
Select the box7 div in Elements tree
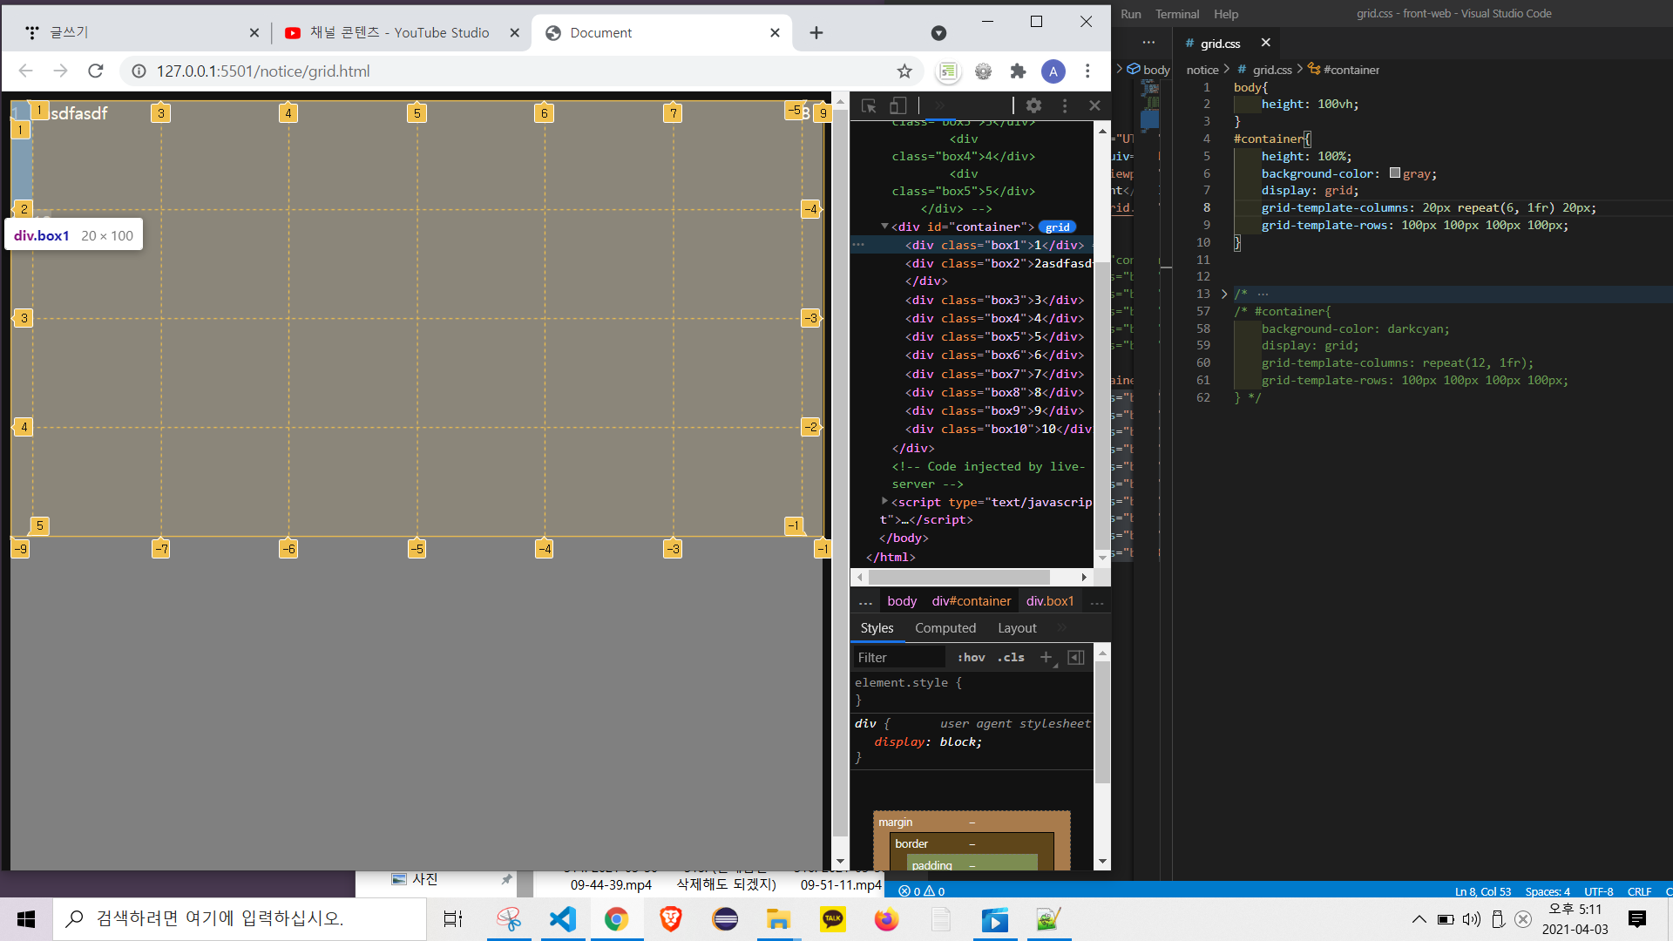click(x=994, y=374)
